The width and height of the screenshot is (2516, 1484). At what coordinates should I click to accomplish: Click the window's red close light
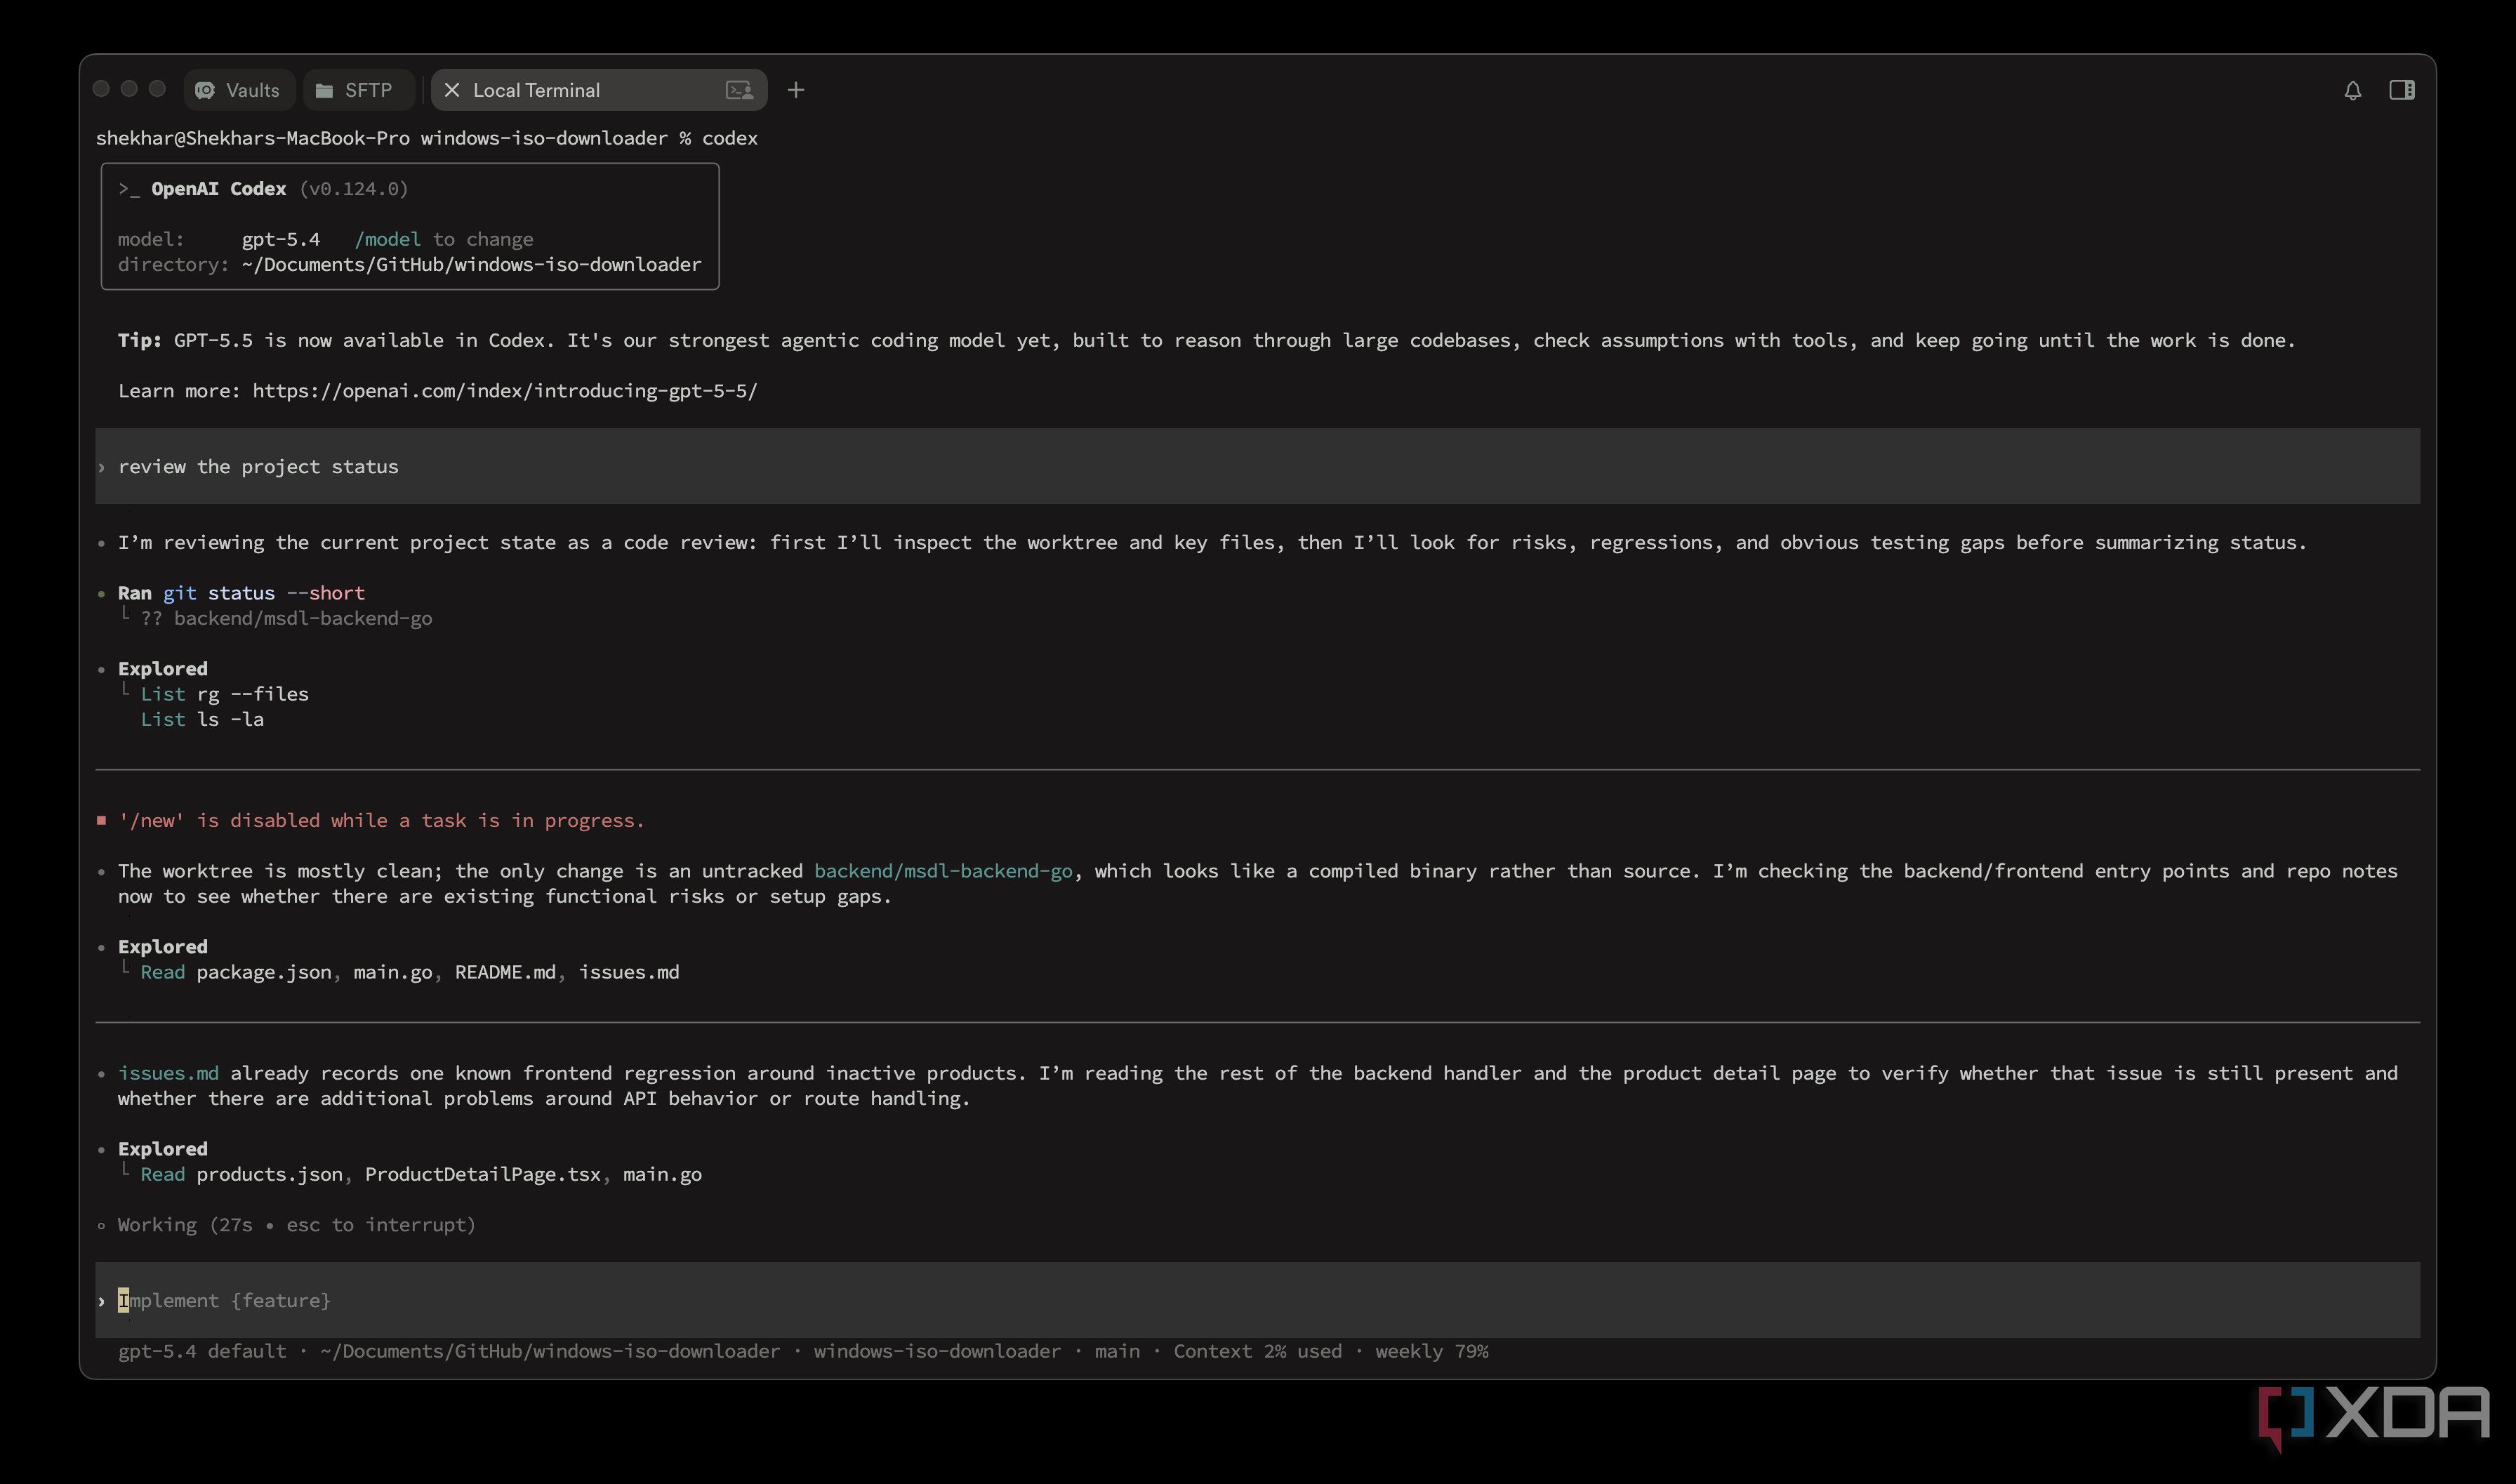click(x=101, y=89)
